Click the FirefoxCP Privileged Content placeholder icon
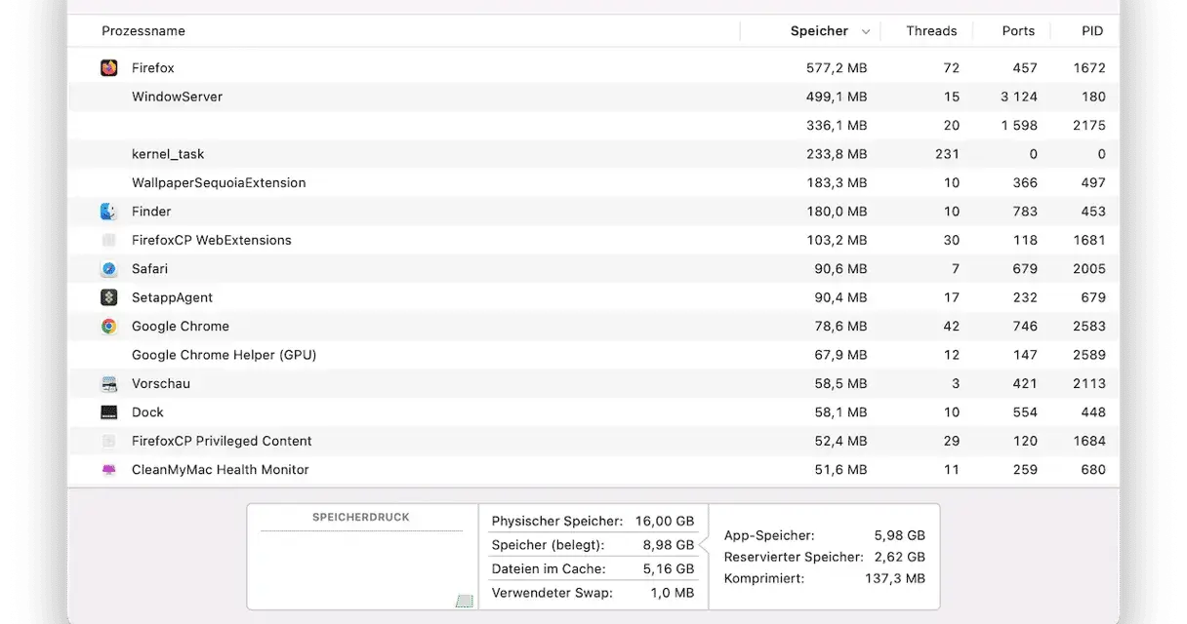 (x=109, y=441)
